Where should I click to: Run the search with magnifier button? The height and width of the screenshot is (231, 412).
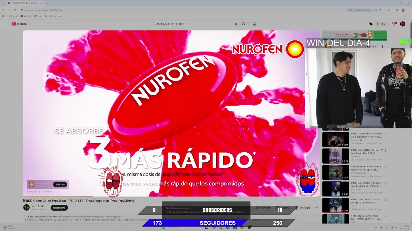click(x=244, y=24)
